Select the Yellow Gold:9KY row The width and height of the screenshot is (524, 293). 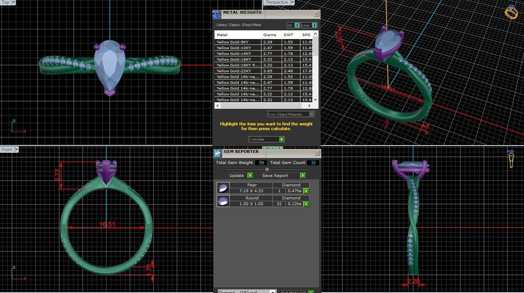(264, 42)
